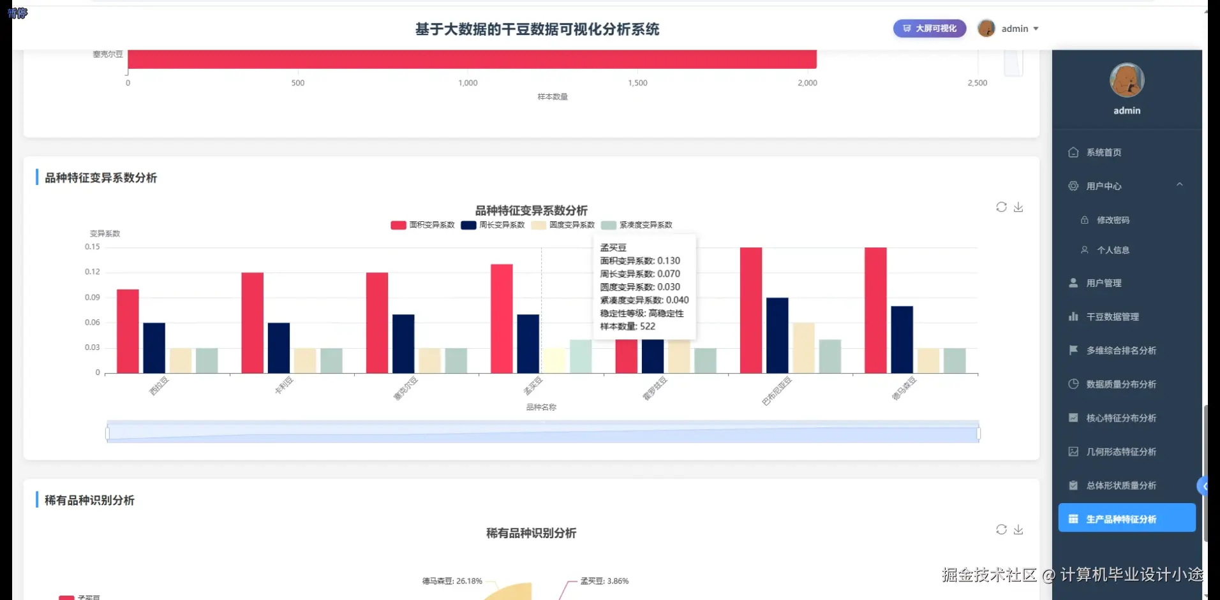Select 生产品种特征分析 in the sidebar
1220x600 pixels.
[1127, 518]
